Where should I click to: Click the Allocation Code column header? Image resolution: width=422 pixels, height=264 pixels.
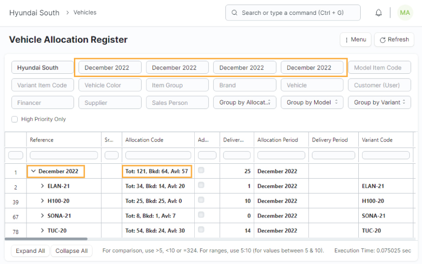158,140
